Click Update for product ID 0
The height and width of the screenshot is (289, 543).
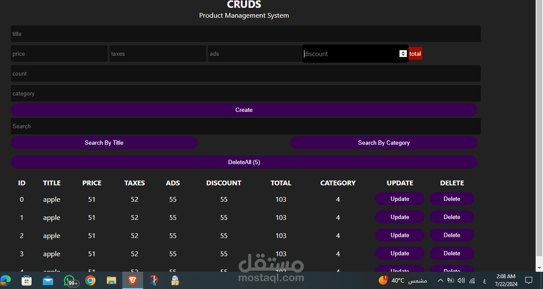[400, 199]
